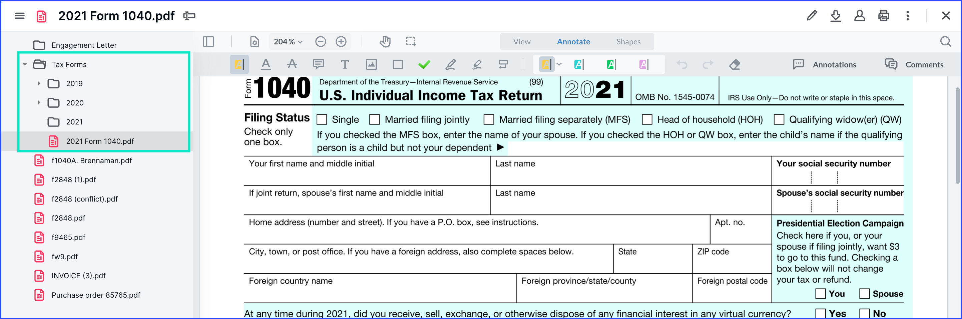
Task: Zoom in with the plus button
Action: coord(341,41)
